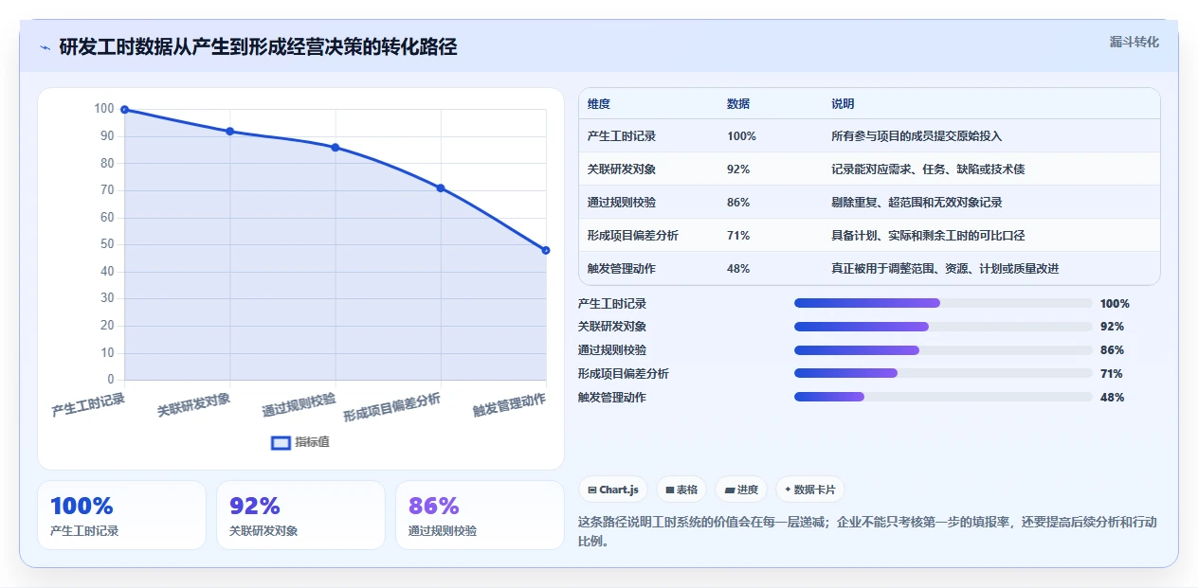Click description 所有参与项目的成员提交原始投入

click(917, 136)
